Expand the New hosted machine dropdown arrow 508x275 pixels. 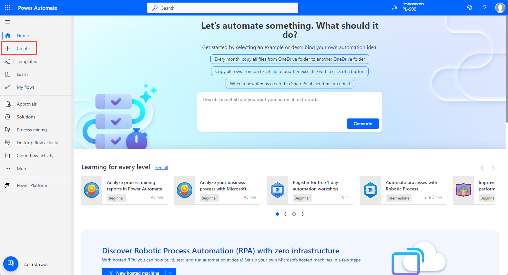(x=171, y=273)
